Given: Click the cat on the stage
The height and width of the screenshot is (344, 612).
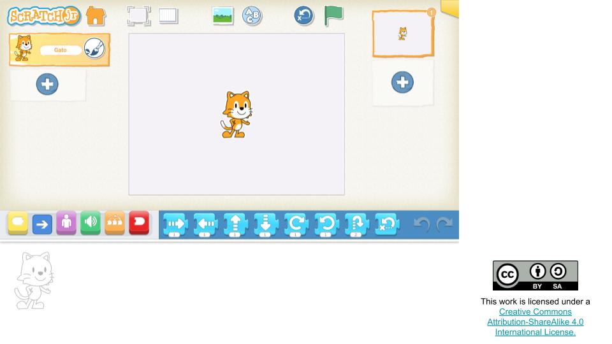Looking at the screenshot, I should [237, 115].
